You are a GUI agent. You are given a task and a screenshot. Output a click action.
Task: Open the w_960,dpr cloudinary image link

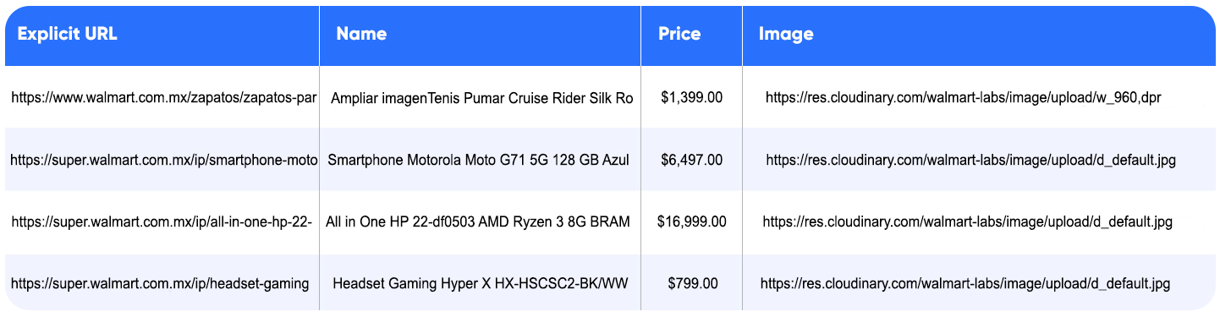click(x=964, y=98)
